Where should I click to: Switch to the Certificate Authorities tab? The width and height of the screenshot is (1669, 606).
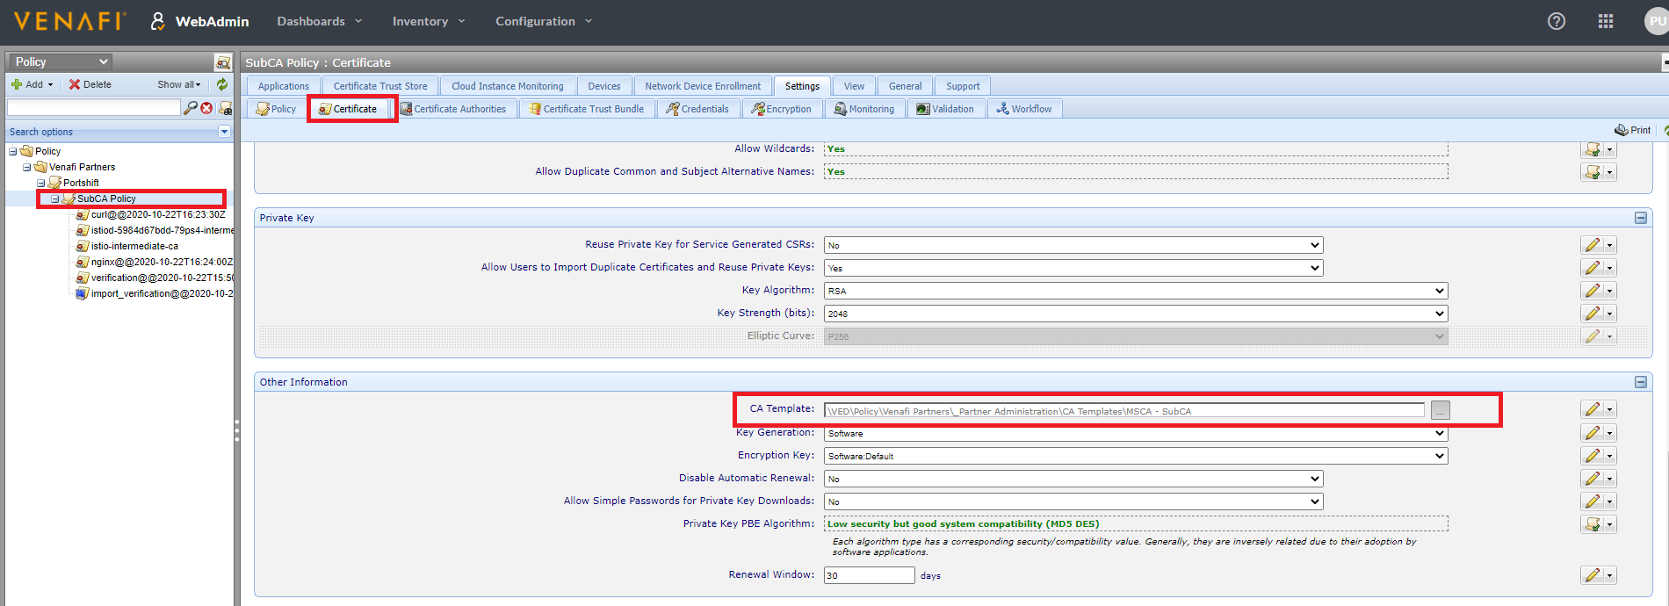coord(452,109)
